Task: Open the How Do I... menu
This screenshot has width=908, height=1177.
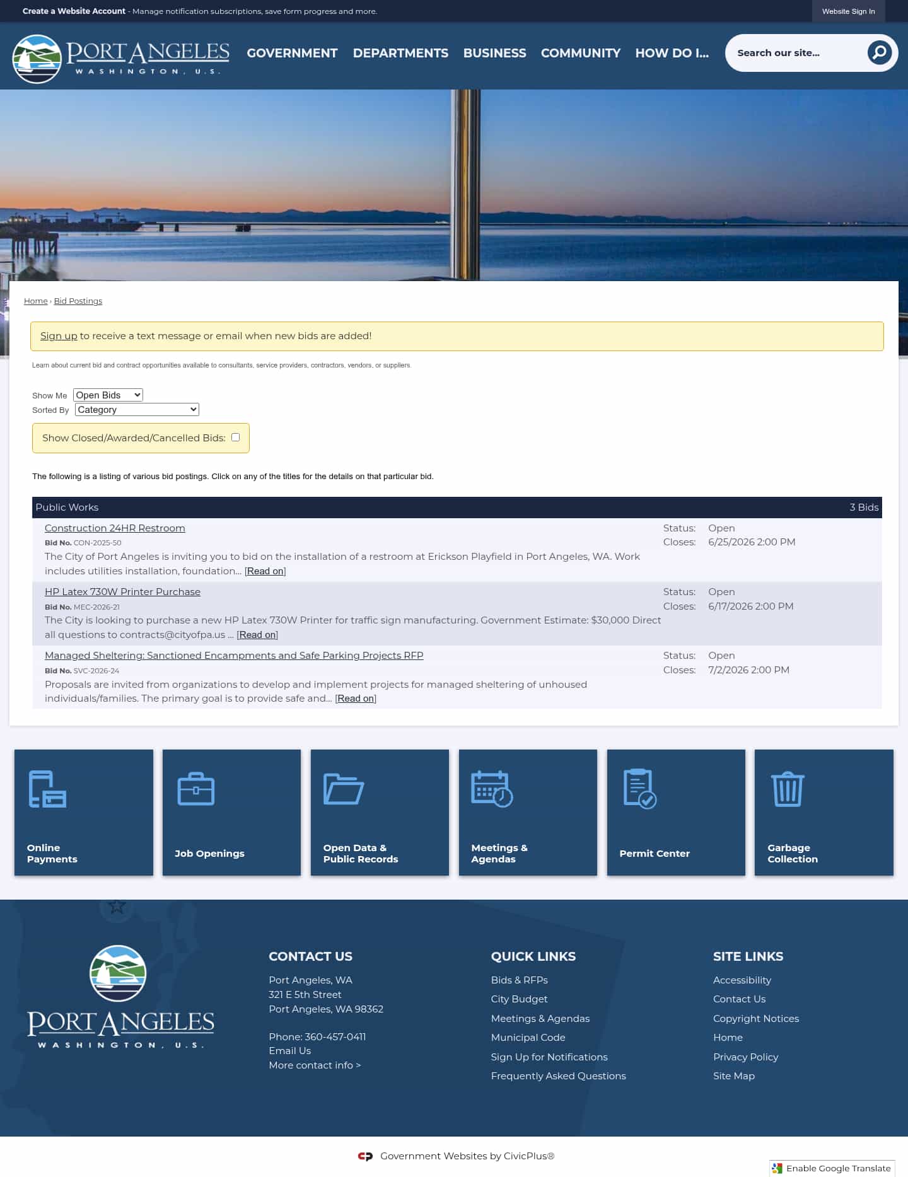Action: tap(672, 53)
